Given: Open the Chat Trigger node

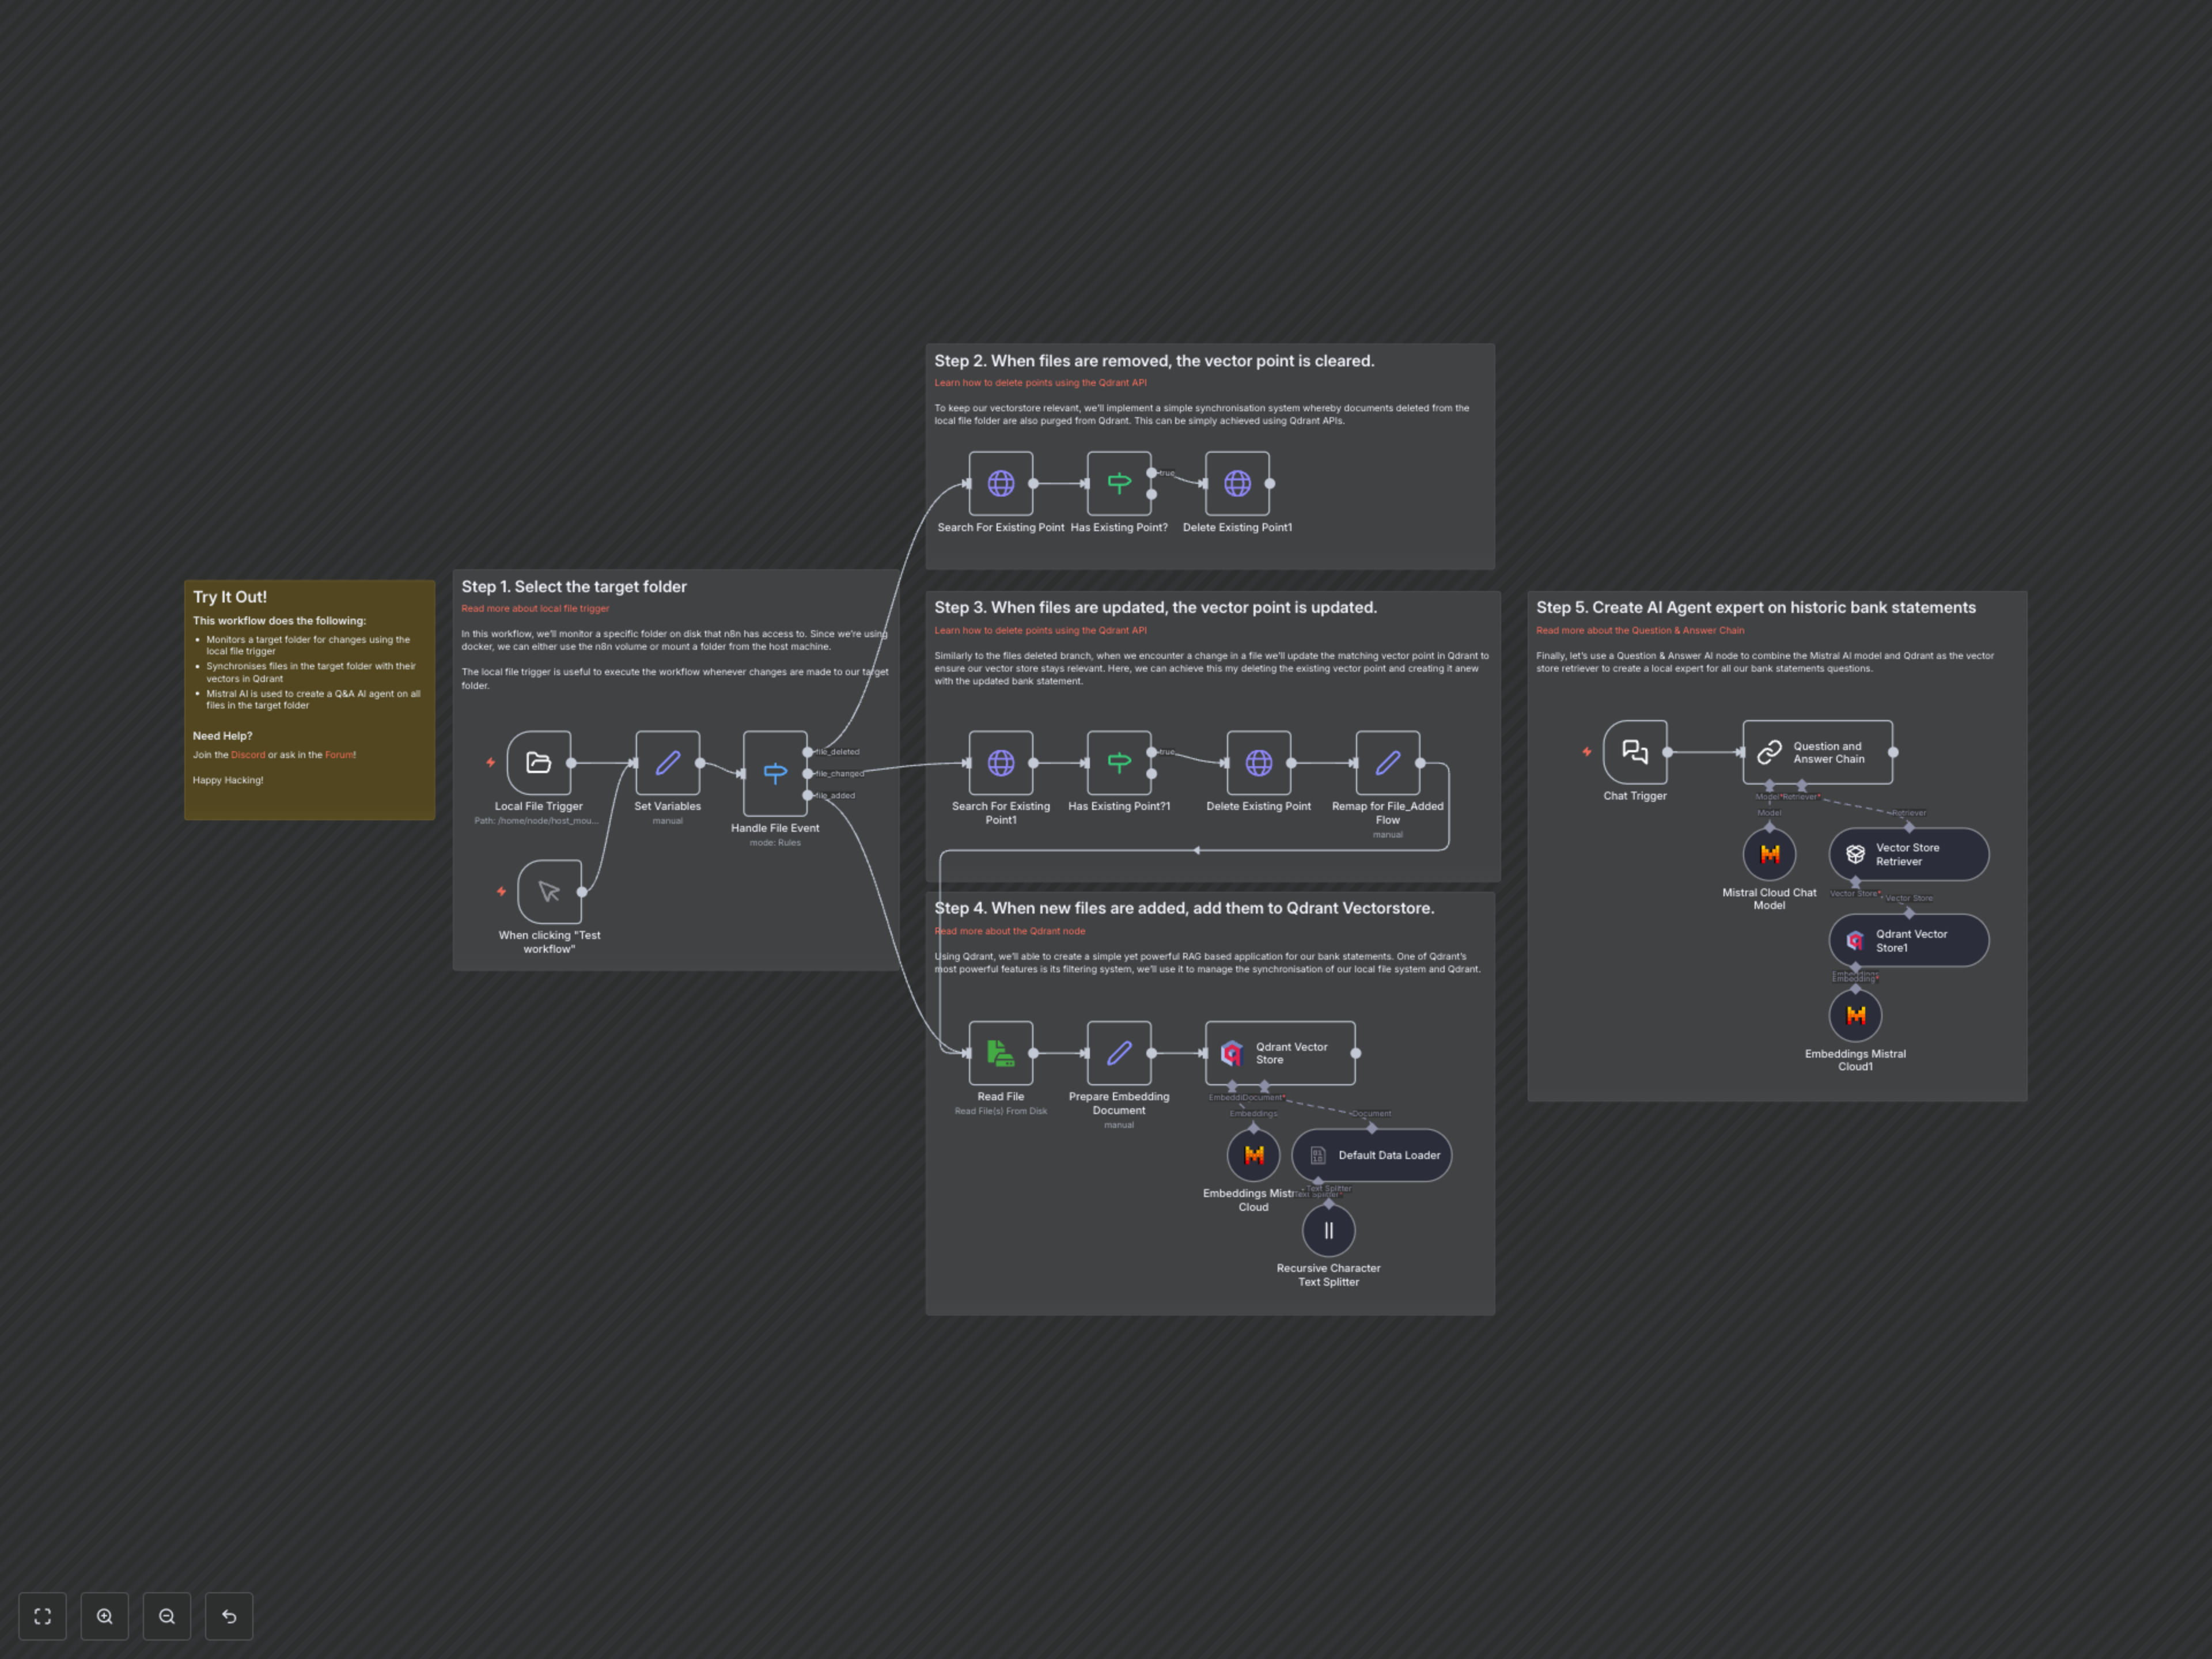Looking at the screenshot, I should [1635, 752].
